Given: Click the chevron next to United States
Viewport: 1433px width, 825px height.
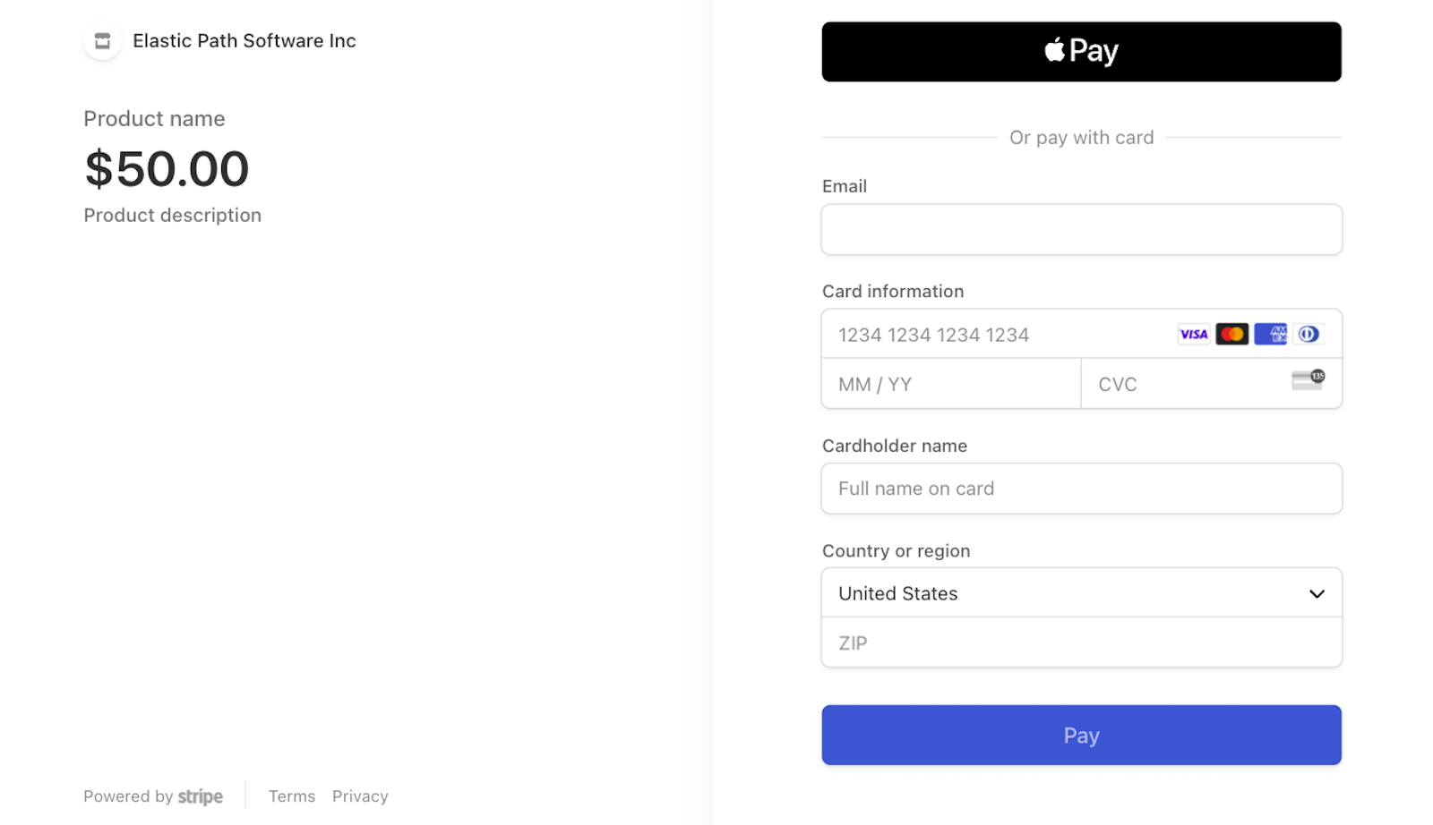Looking at the screenshot, I should (1317, 593).
